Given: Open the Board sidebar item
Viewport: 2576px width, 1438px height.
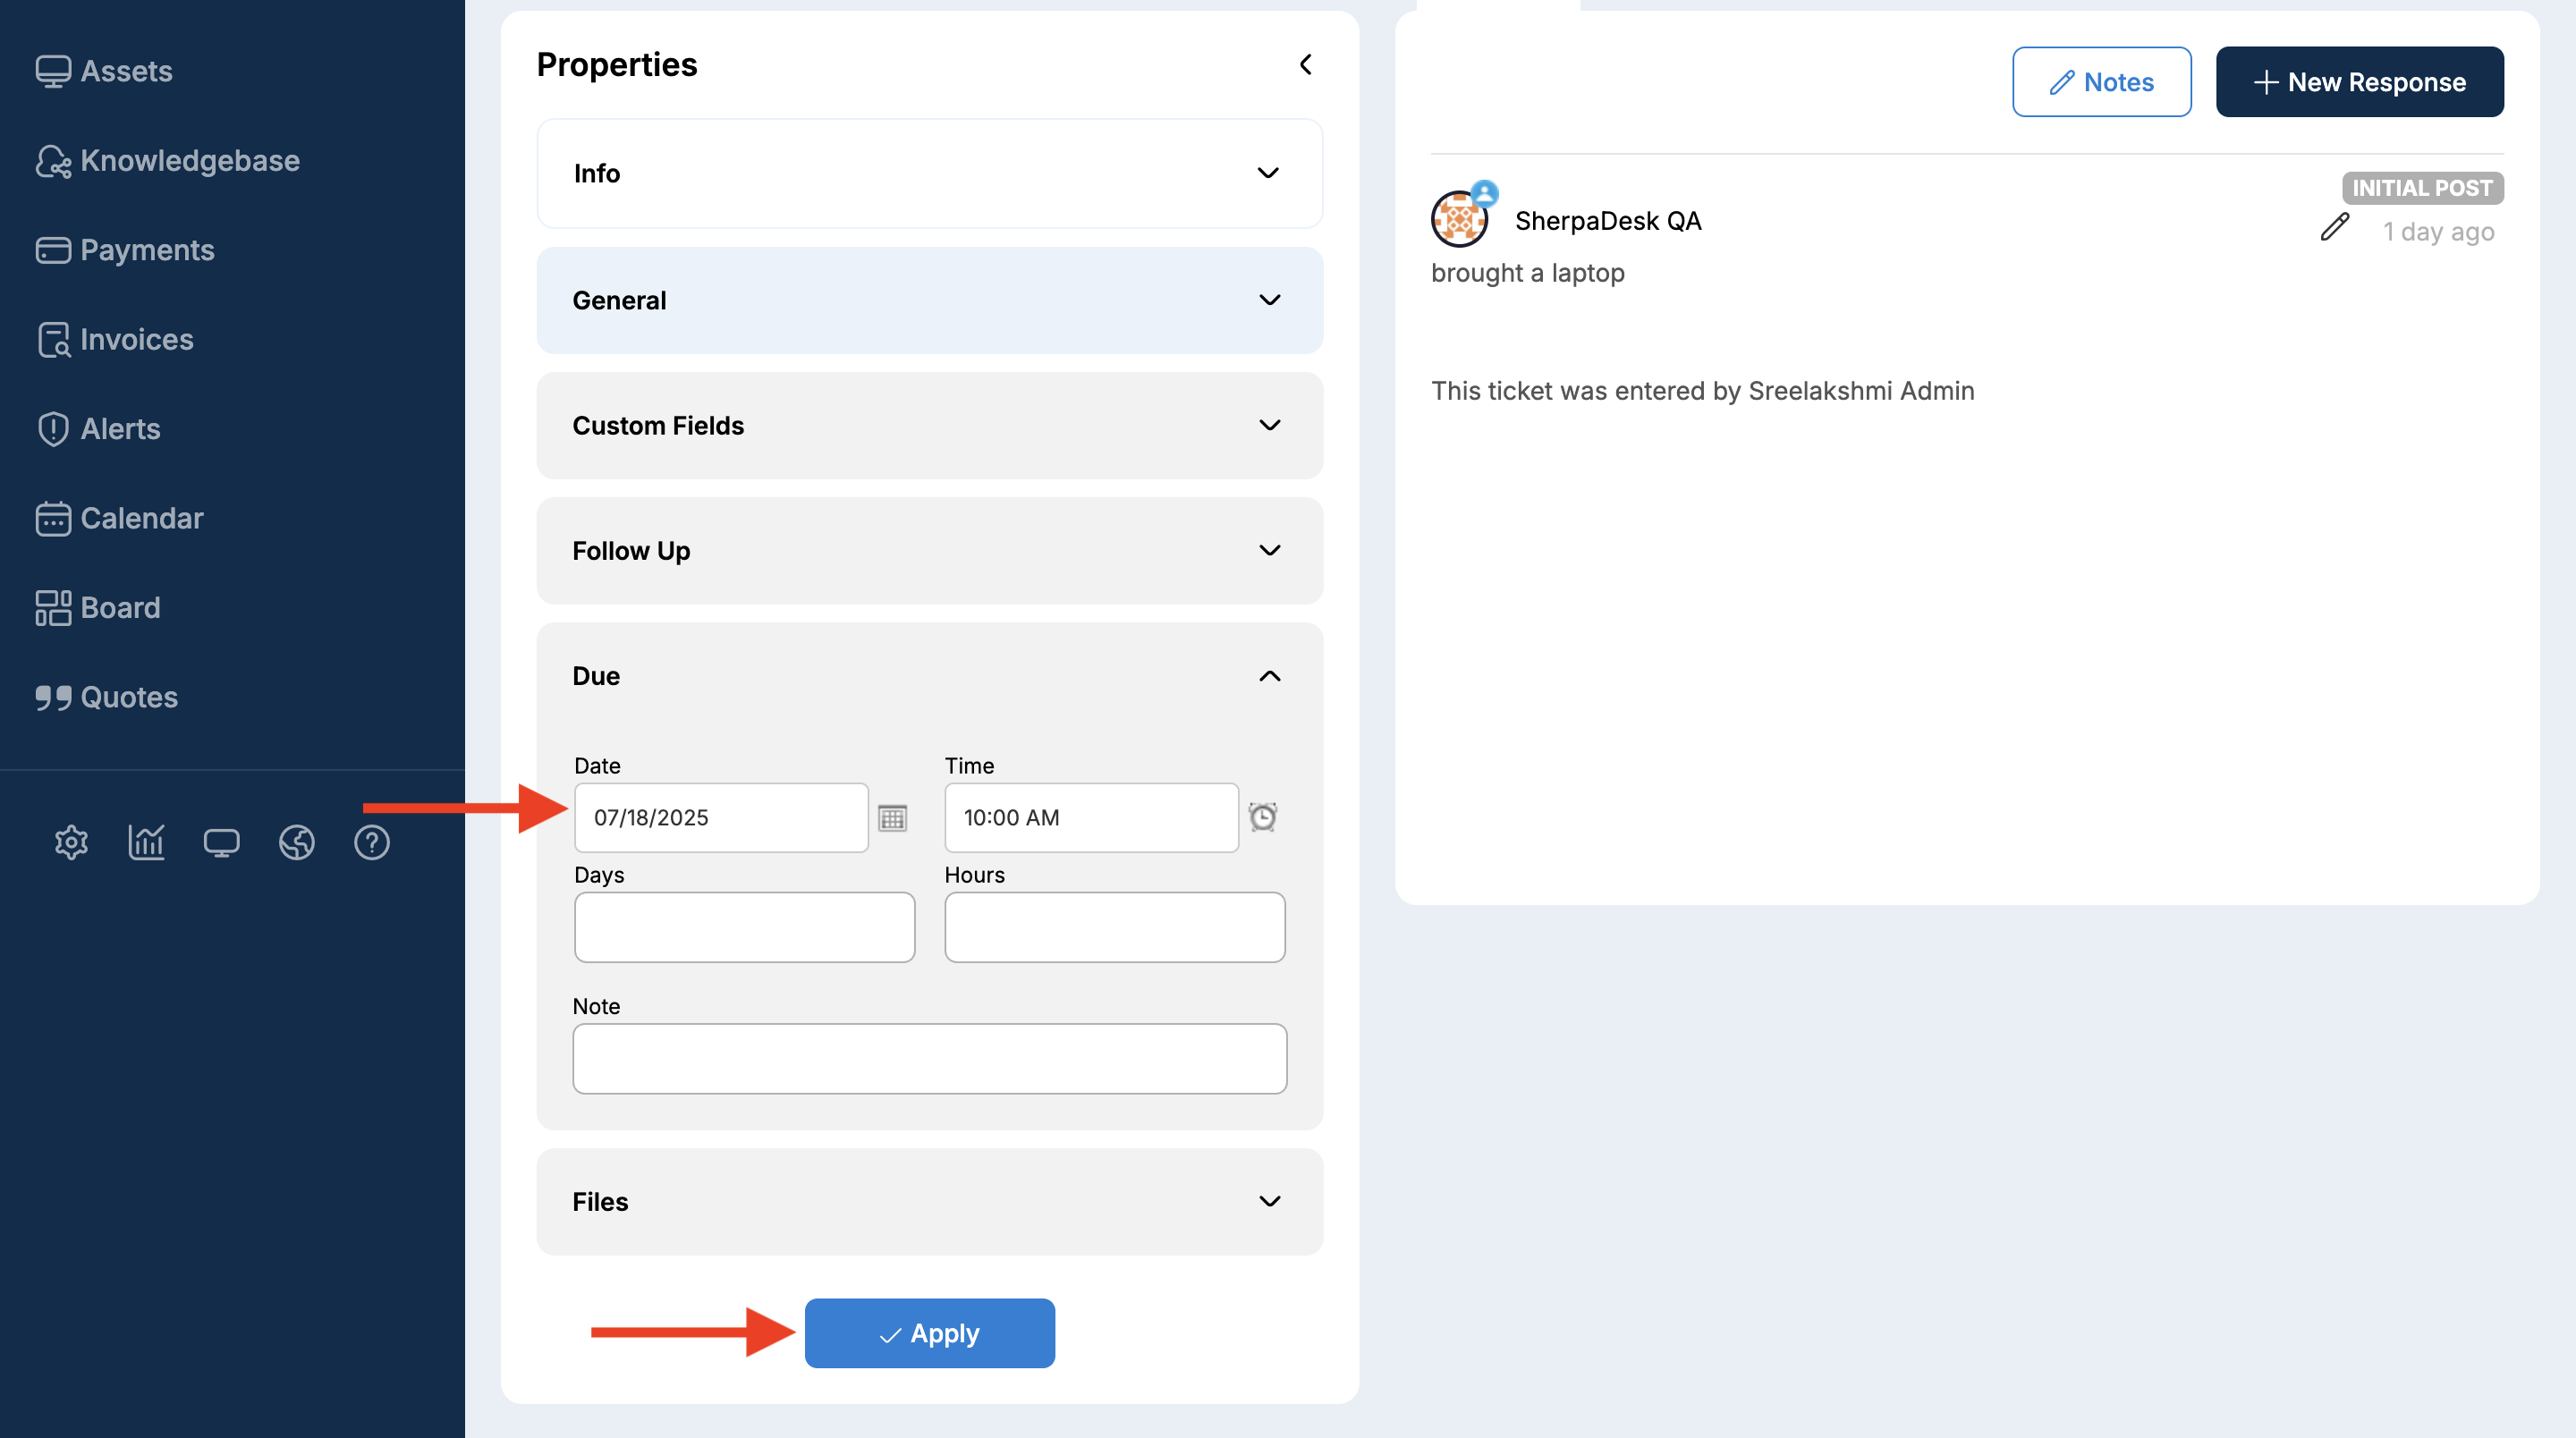Looking at the screenshot, I should (120, 607).
